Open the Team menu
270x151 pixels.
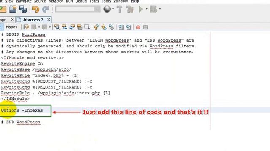pos(94,1)
